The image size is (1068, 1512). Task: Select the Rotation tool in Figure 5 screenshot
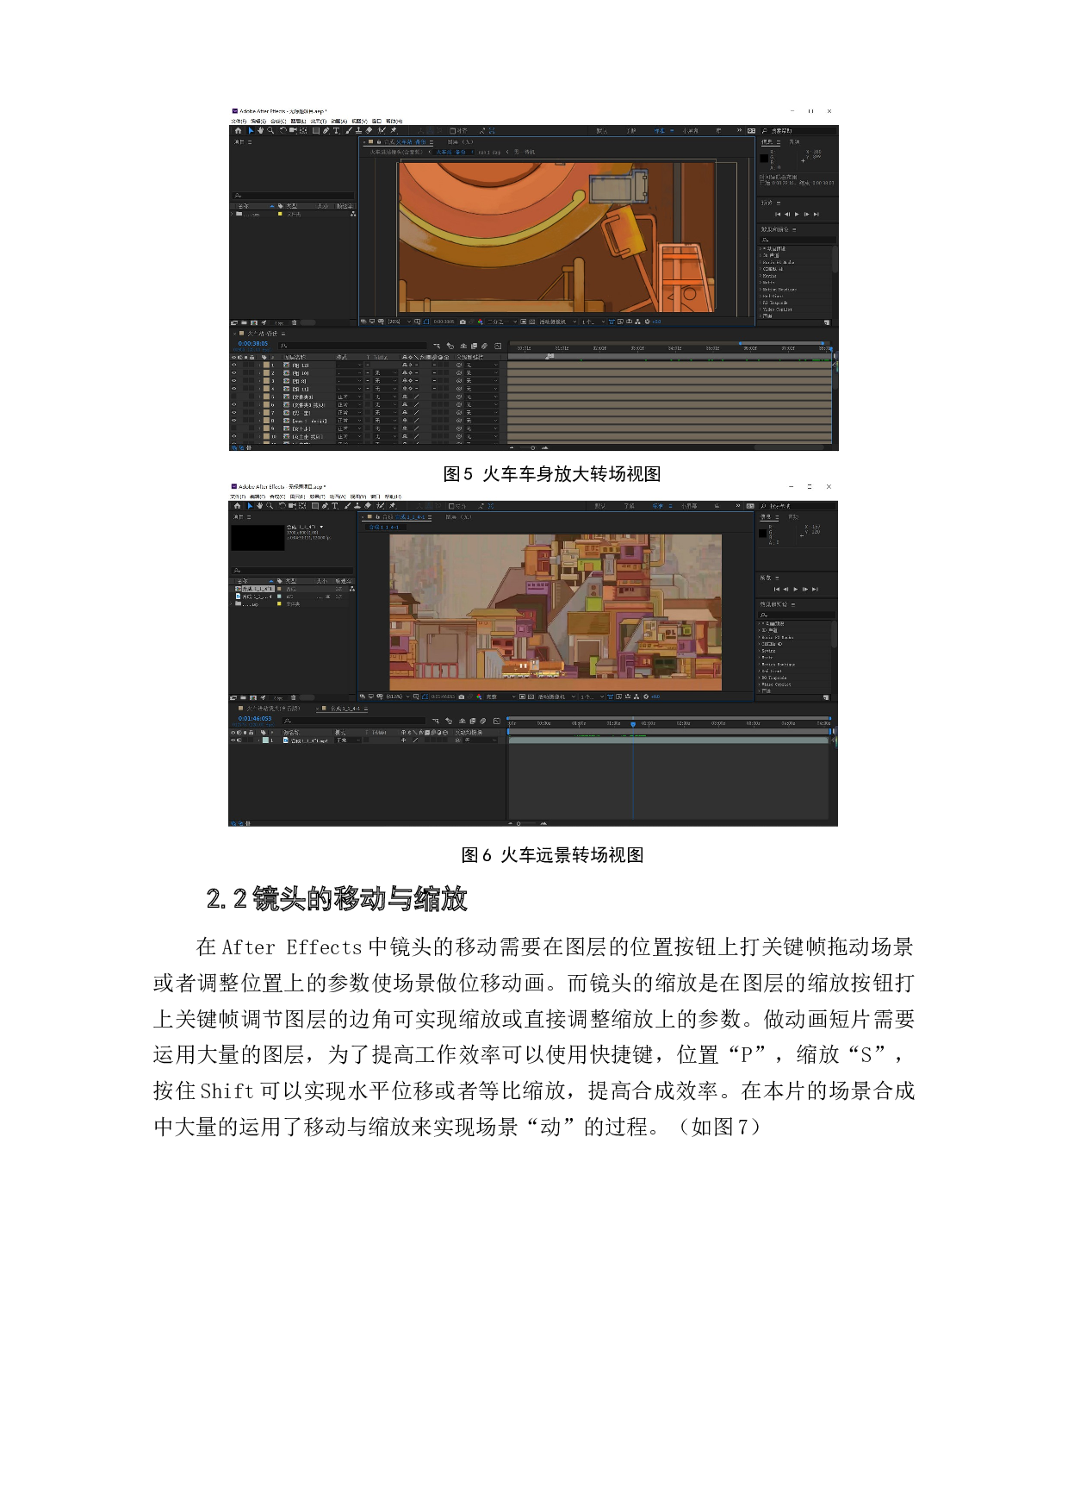tap(283, 131)
